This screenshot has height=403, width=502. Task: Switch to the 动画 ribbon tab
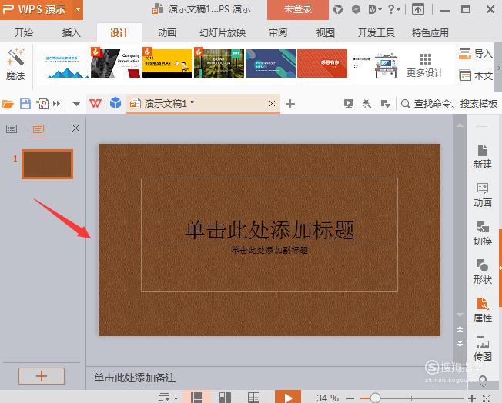click(x=167, y=32)
